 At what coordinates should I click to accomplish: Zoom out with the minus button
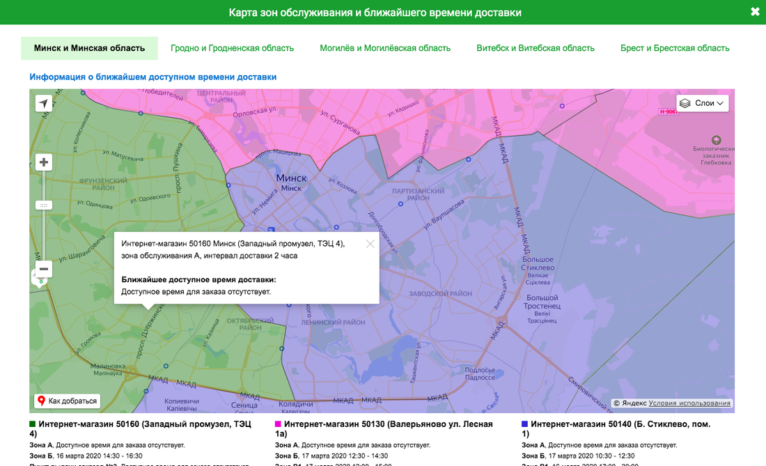[44, 269]
